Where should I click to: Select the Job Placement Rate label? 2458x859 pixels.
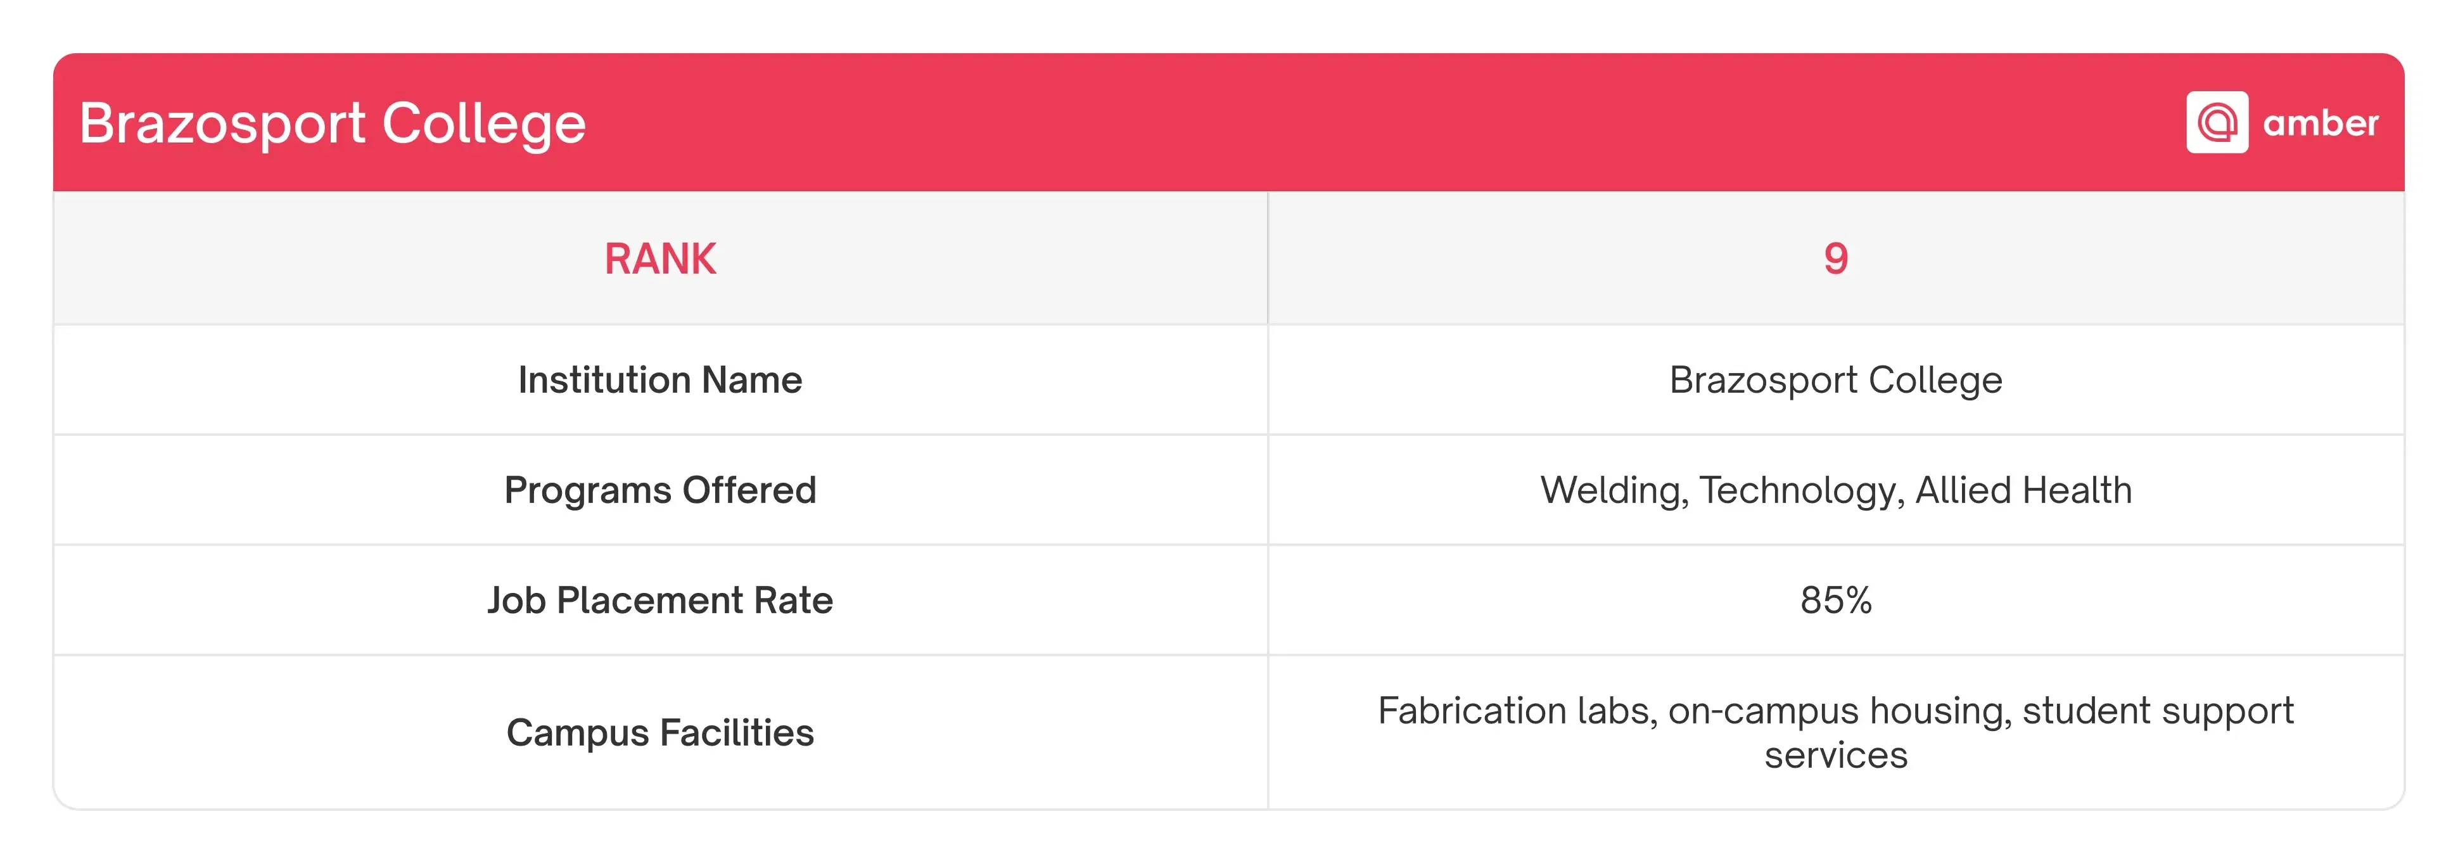click(660, 601)
